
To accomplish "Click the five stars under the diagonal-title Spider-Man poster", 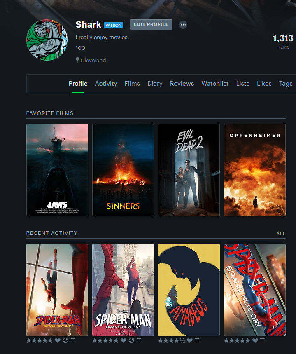I will [x=237, y=340].
